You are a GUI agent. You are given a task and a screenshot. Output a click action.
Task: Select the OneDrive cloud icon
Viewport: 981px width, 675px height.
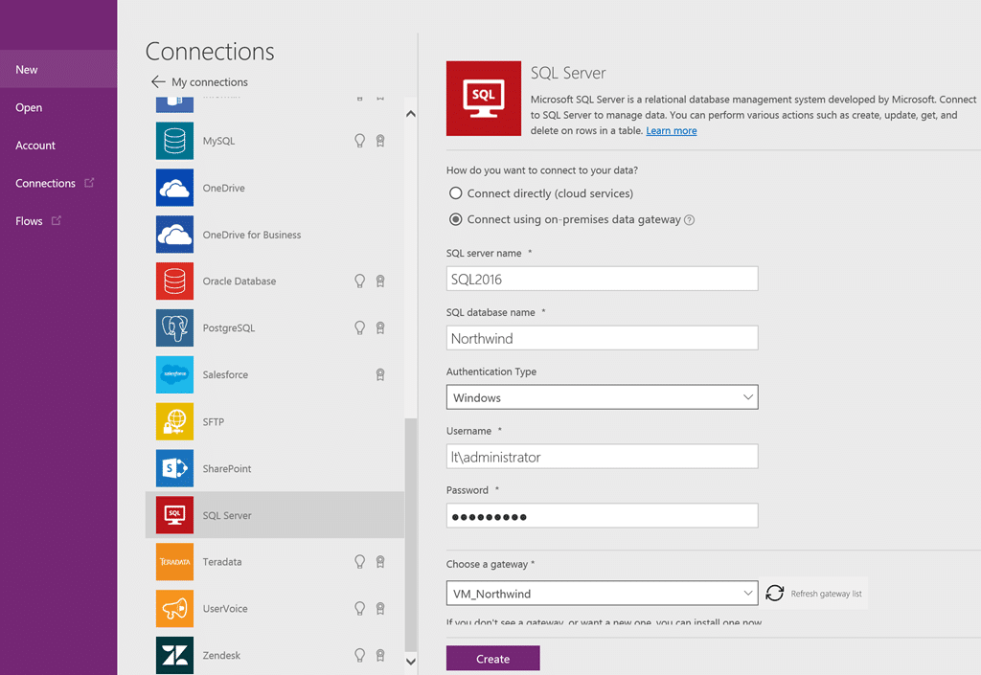(x=174, y=188)
